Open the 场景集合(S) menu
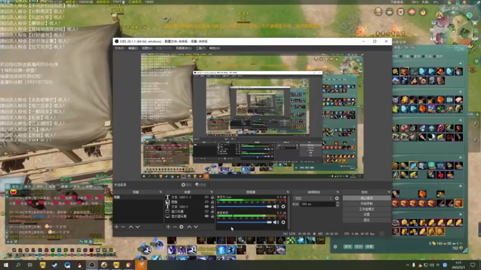Image resolution: width=481 pixels, height=270 pixels. coord(183,49)
